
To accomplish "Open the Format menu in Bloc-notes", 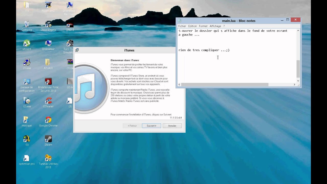I will pyautogui.click(x=203, y=26).
